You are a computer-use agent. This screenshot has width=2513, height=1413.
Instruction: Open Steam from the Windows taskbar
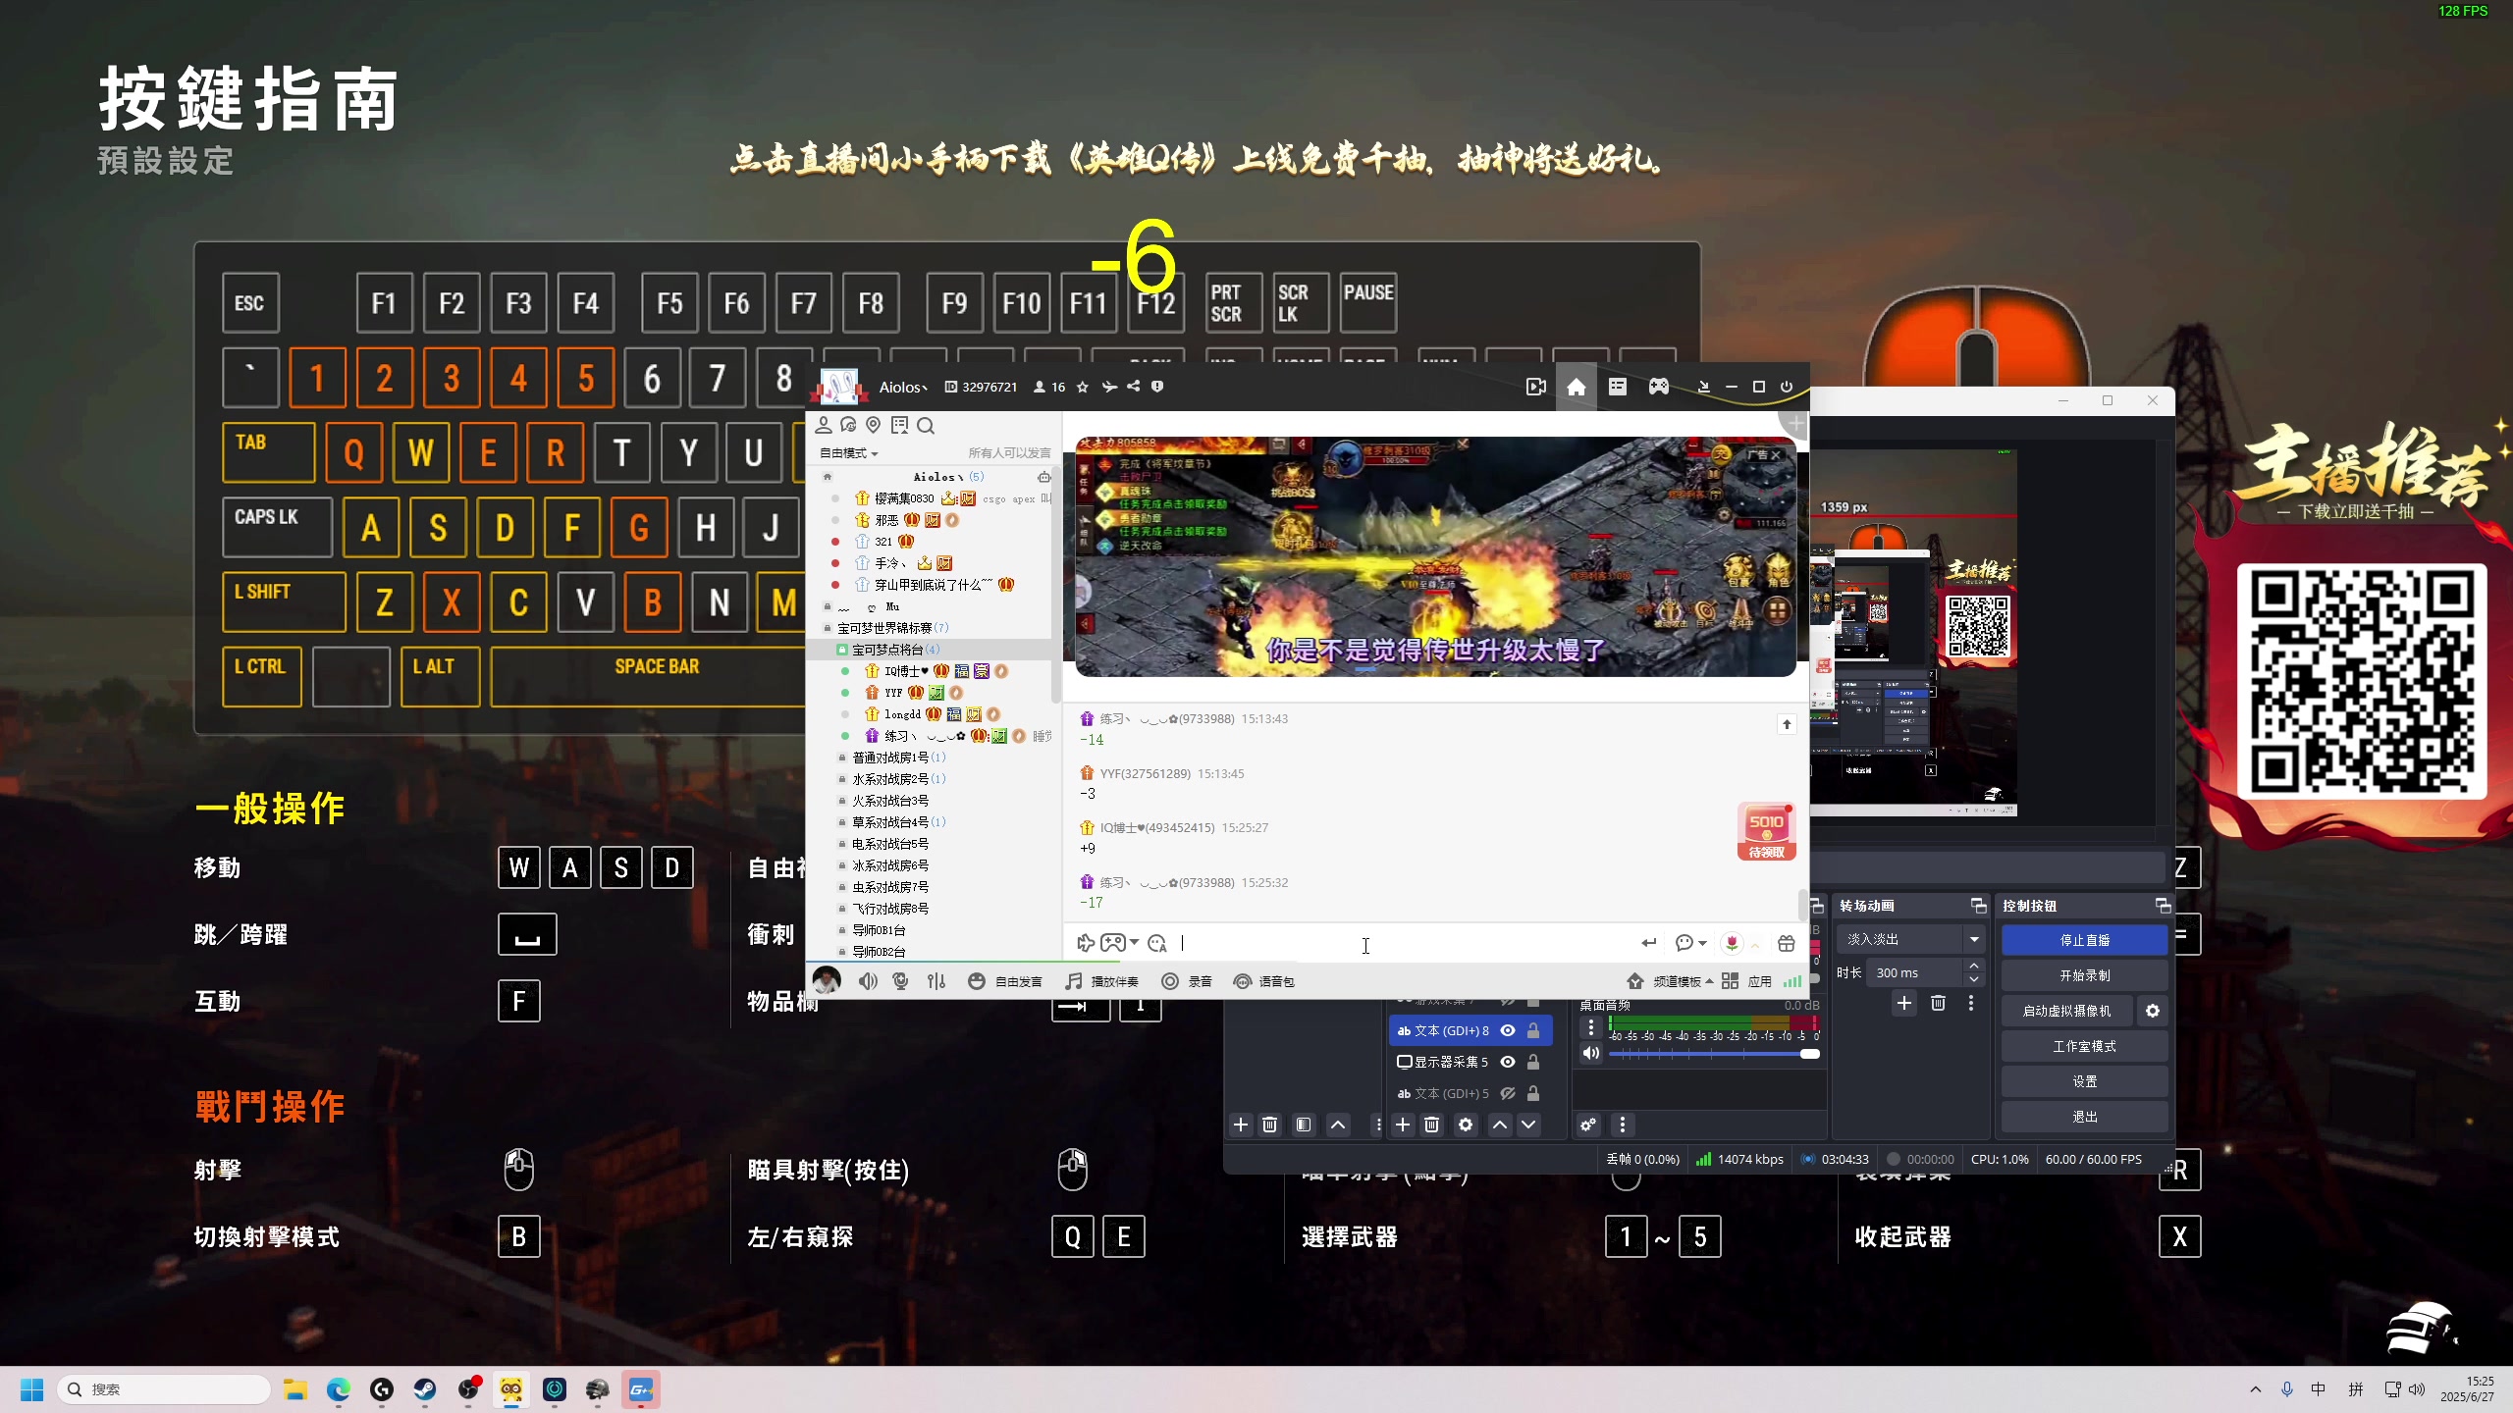click(x=425, y=1389)
